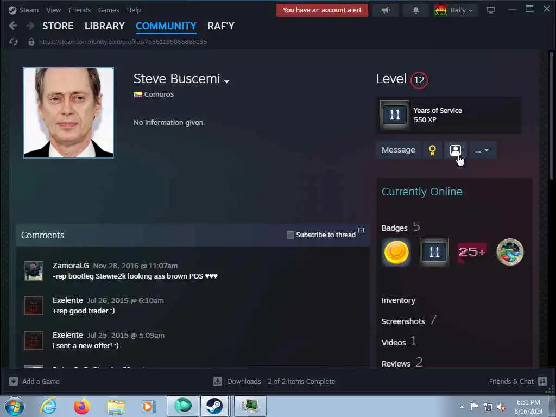
Task: Open Windows Start menu orb
Action: point(15,406)
